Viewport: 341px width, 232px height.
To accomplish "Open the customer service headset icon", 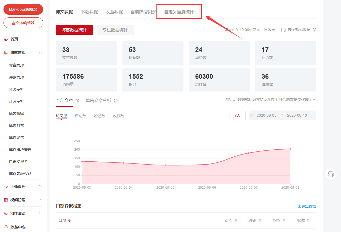I will (x=331, y=174).
